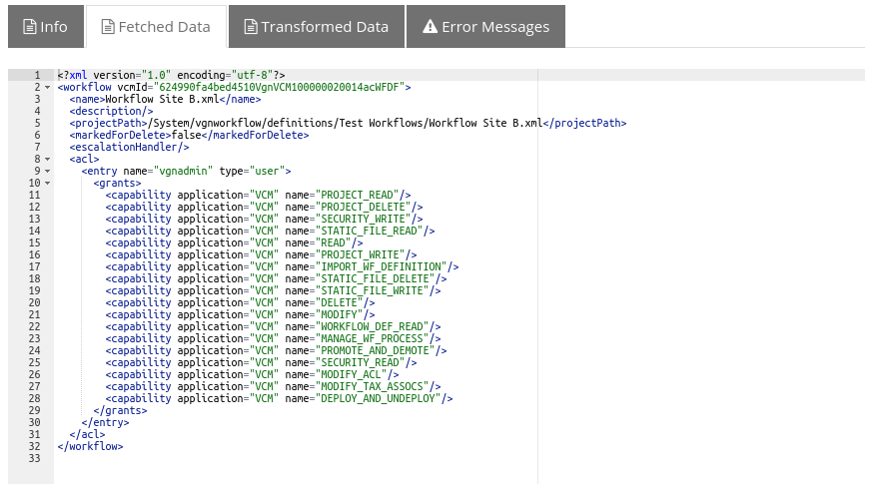This screenshot has height=484, width=878.
Task: Open the Info tab
Action: point(45,26)
